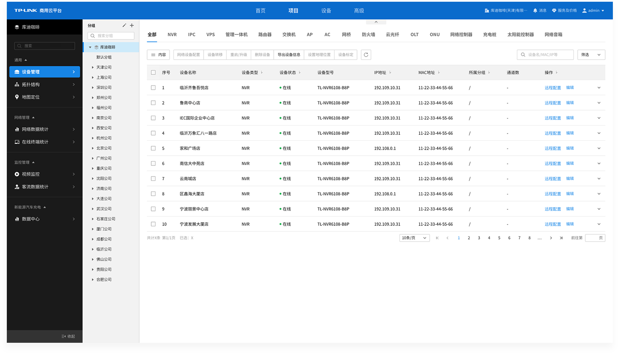Switch to the NVR device tab
This screenshot has width=618, height=353.
172,34
